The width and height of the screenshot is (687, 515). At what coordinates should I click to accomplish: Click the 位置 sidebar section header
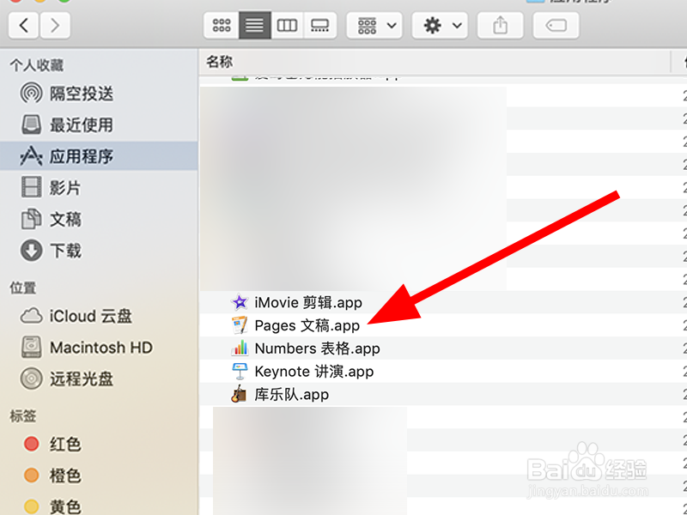click(23, 288)
